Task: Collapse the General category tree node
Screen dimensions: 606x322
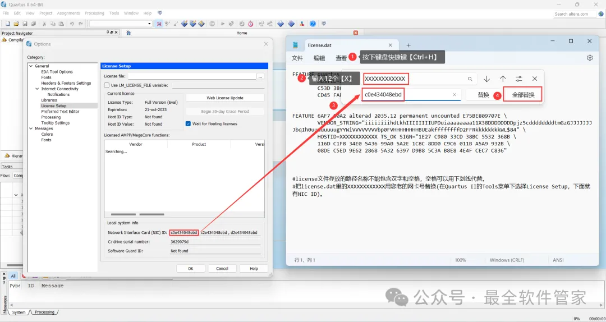Action: tap(31, 66)
